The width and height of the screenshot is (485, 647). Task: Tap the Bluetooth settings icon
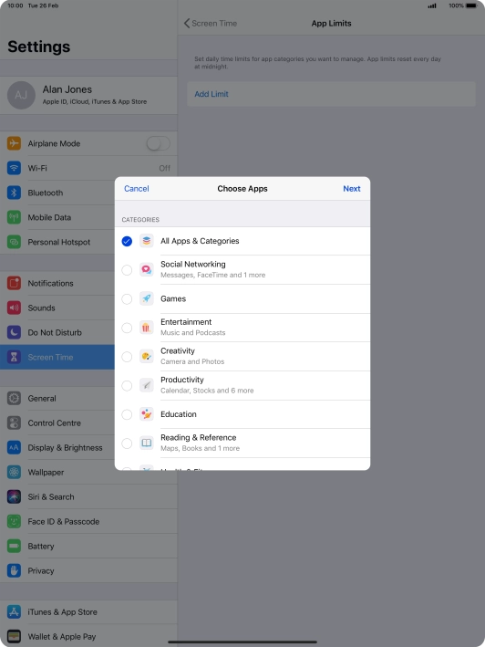click(x=14, y=193)
